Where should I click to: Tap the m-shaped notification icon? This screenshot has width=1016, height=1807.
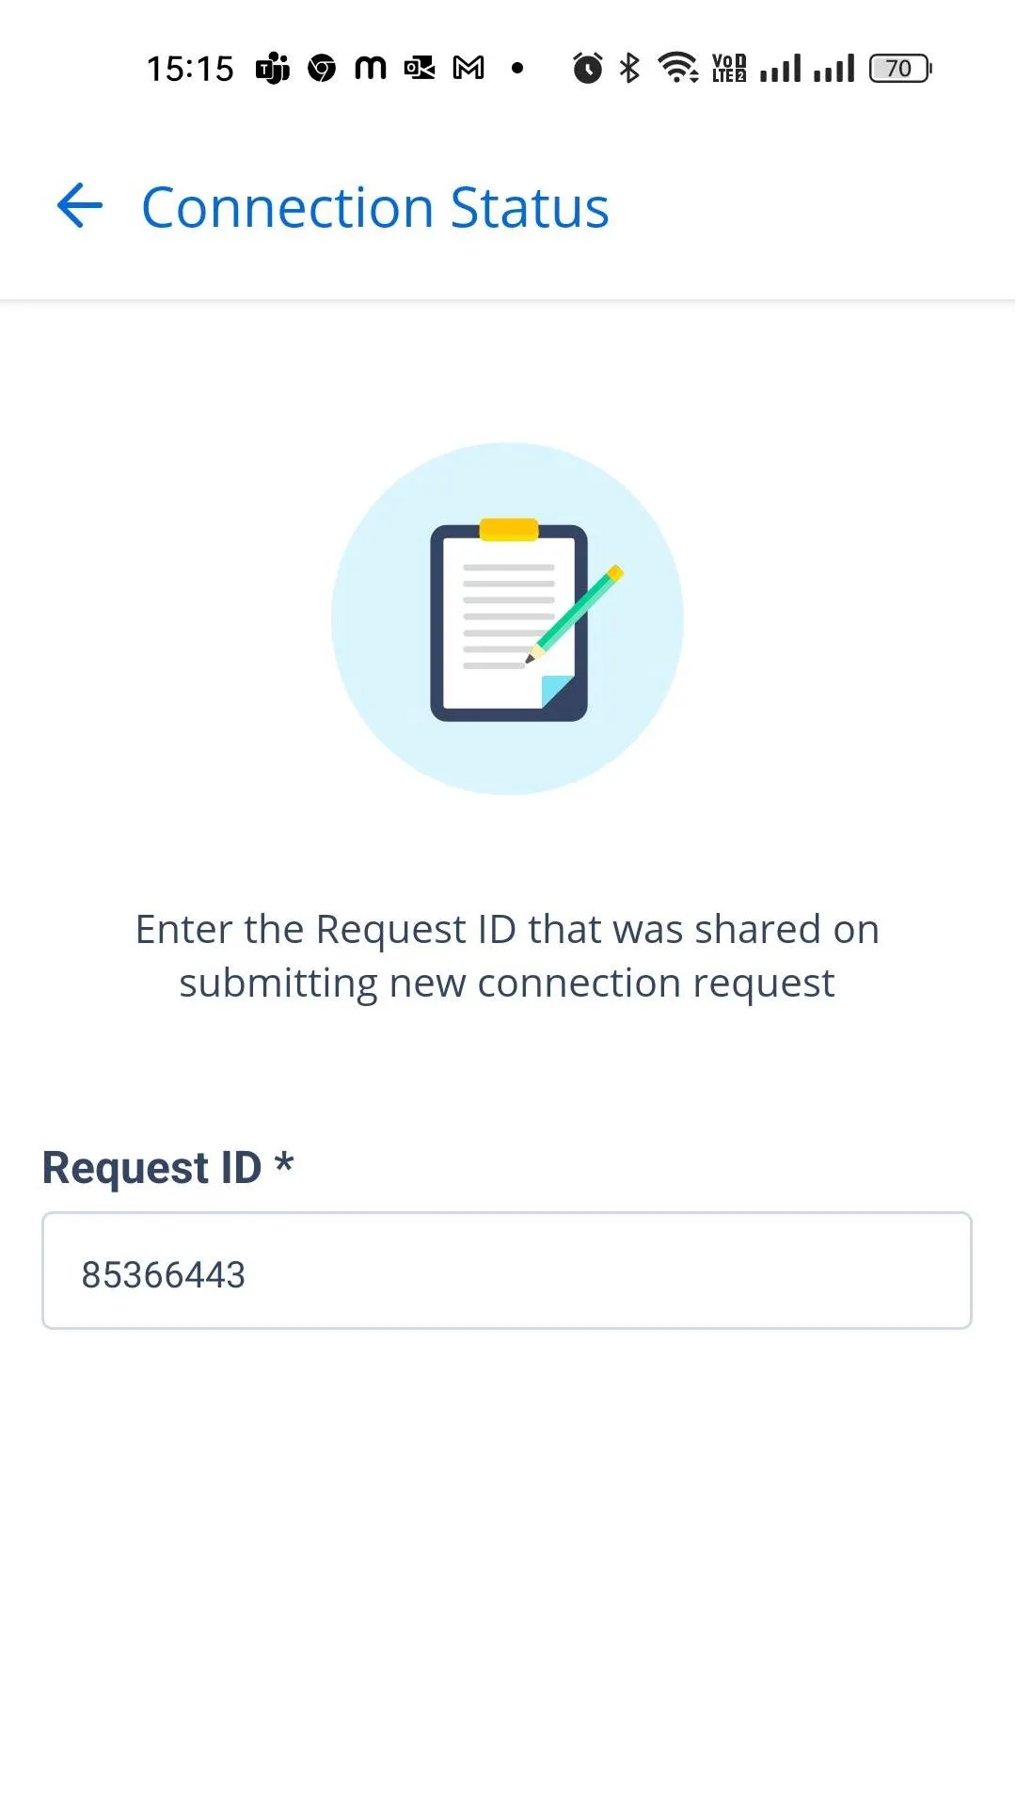[371, 68]
